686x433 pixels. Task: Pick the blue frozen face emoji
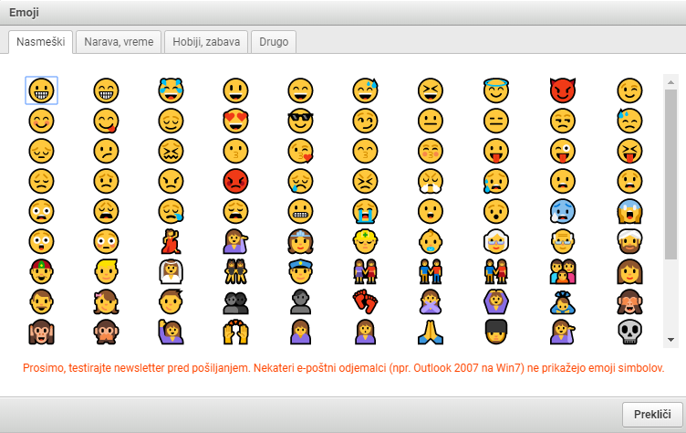click(x=563, y=210)
